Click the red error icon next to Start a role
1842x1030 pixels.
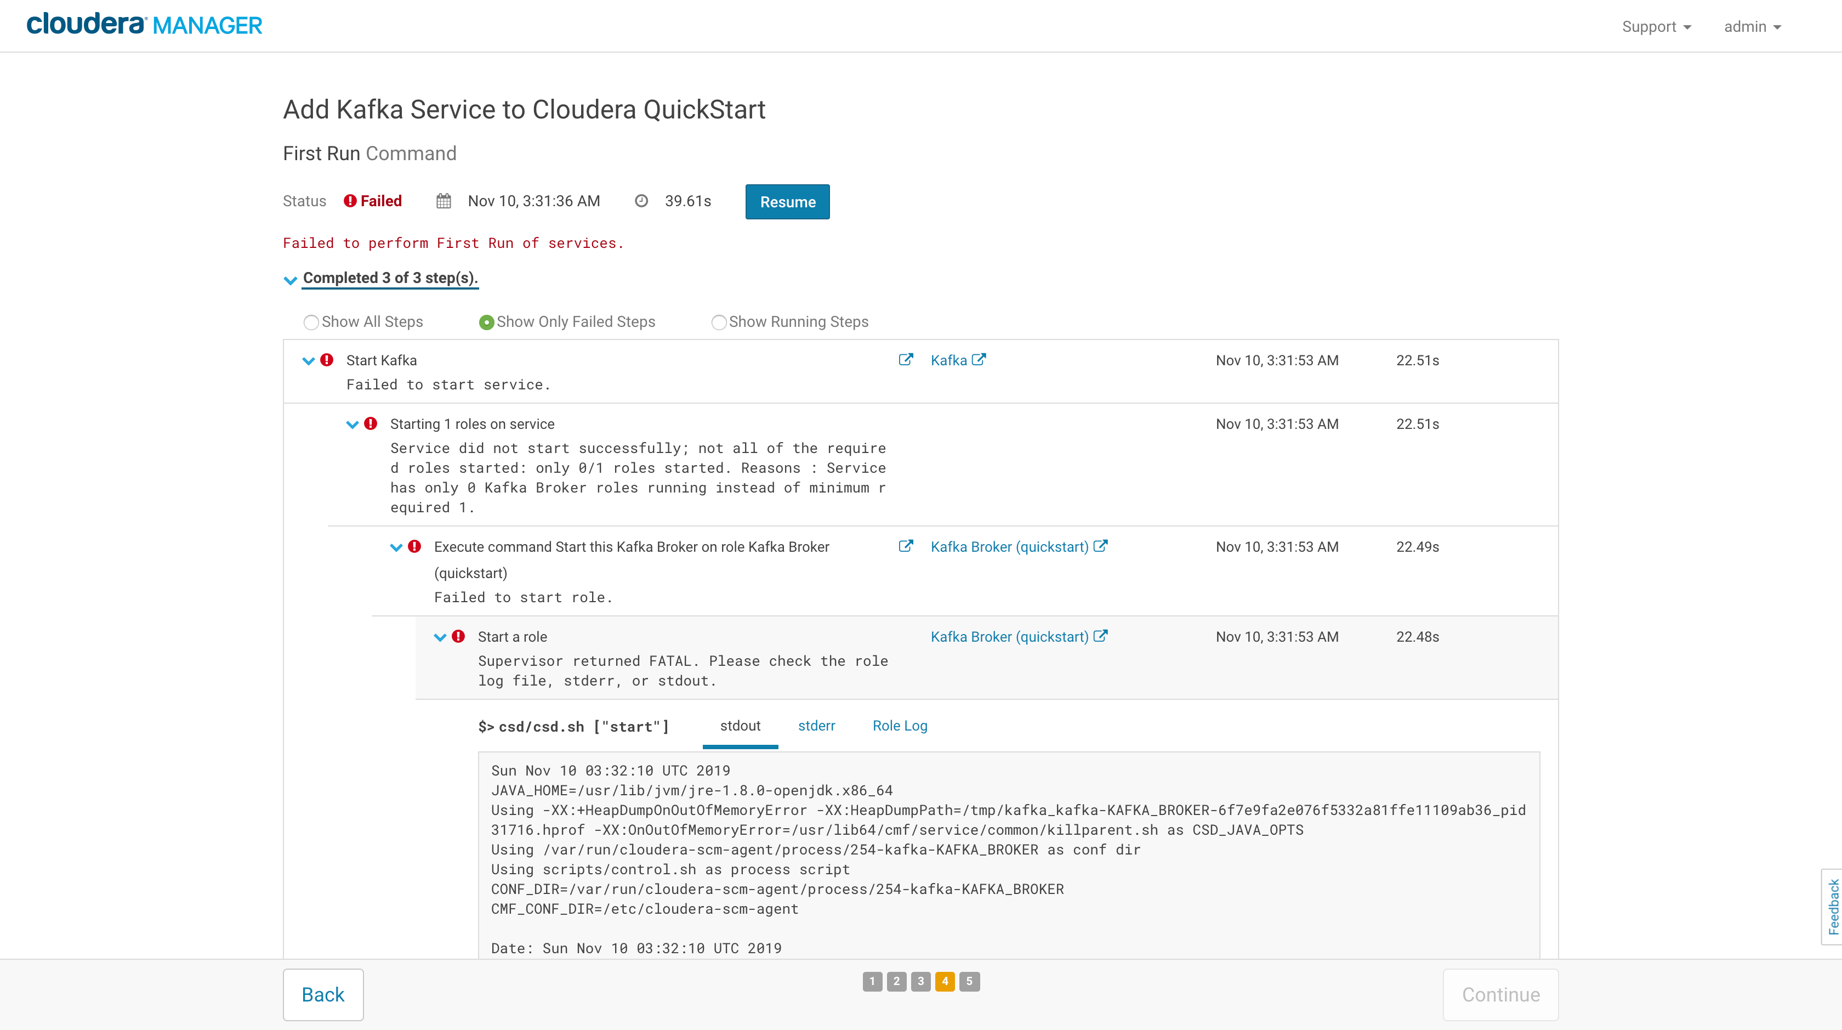pos(458,637)
